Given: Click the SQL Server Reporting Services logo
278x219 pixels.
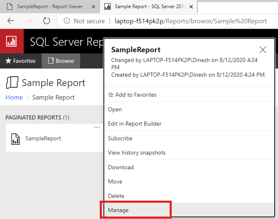Looking at the screenshot, I should coord(11,41).
